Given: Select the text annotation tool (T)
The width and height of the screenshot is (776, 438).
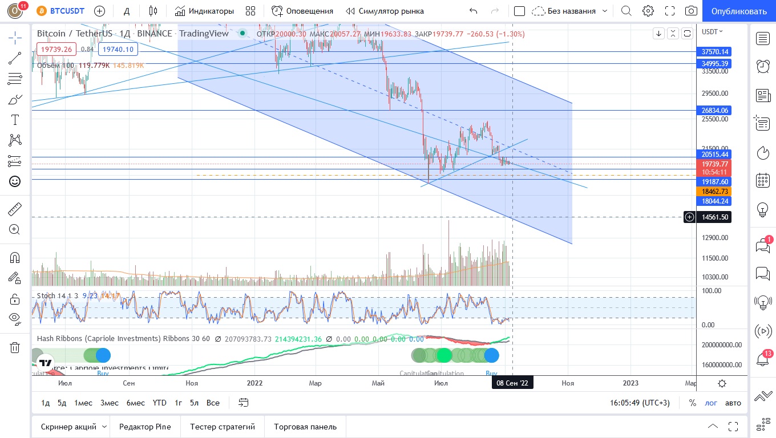Looking at the screenshot, I should [15, 120].
